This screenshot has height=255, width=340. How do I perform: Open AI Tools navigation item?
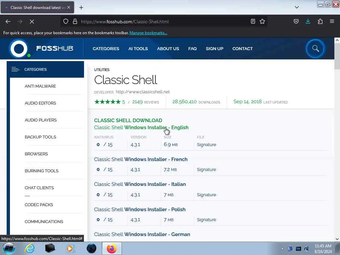pos(138,48)
